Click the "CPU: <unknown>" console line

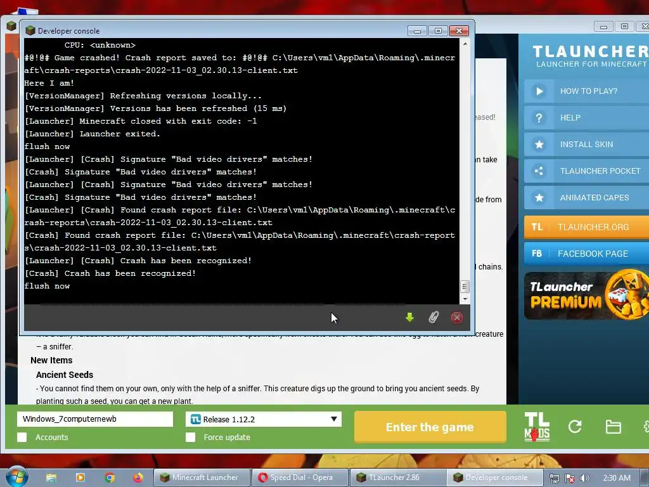100,45
